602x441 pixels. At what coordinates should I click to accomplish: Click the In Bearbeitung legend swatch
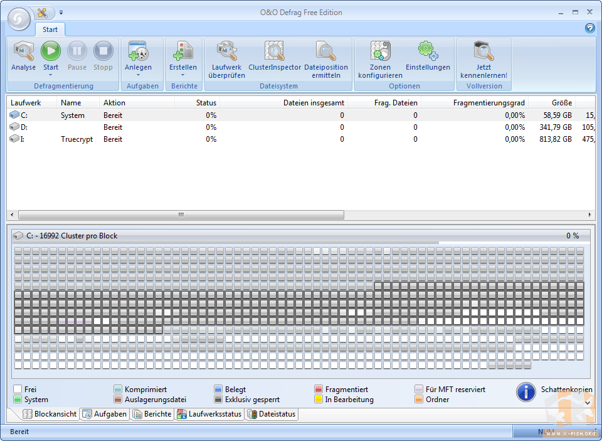pos(319,399)
